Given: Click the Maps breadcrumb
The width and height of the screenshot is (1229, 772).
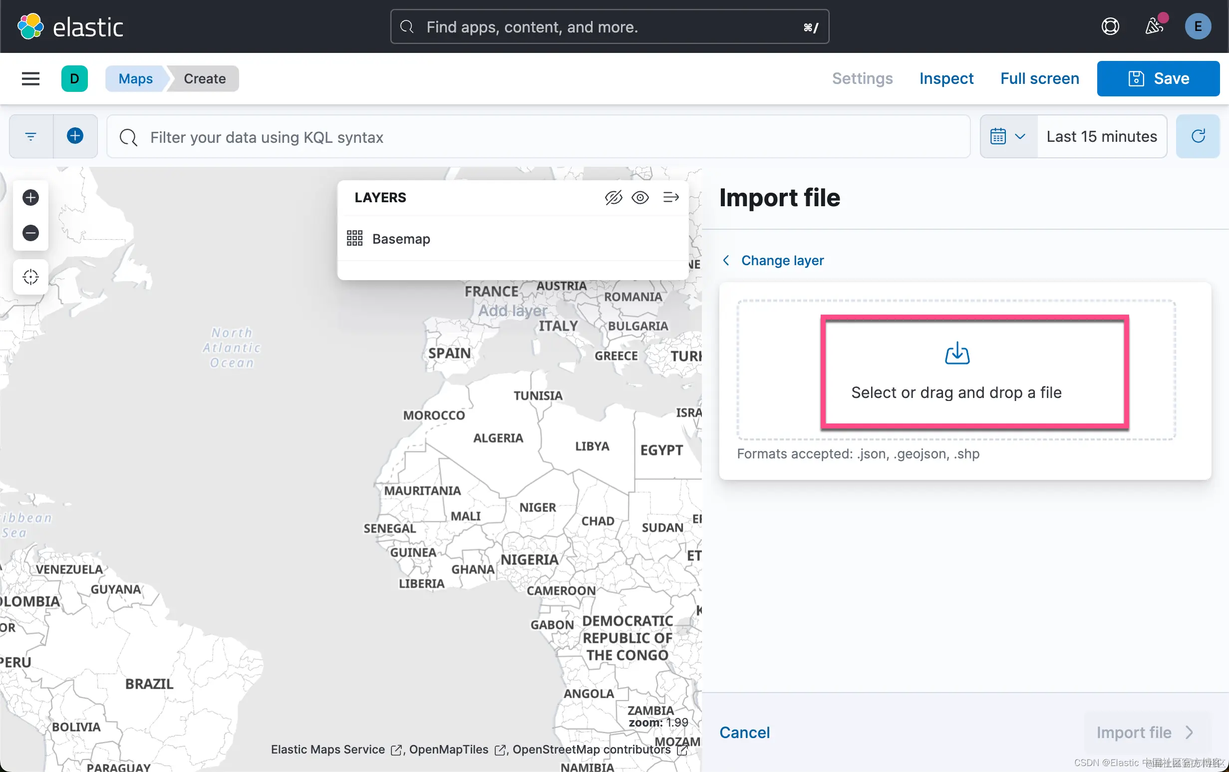Looking at the screenshot, I should point(136,78).
